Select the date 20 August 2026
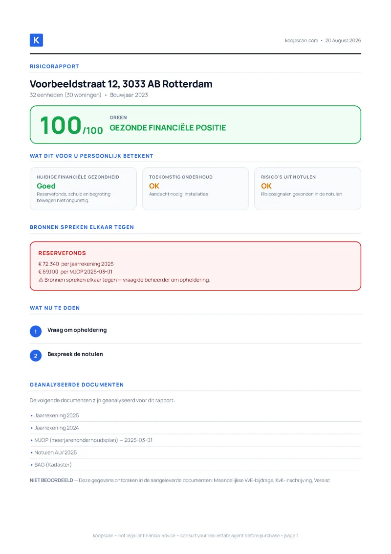Image resolution: width=391 pixels, height=554 pixels. click(x=343, y=41)
